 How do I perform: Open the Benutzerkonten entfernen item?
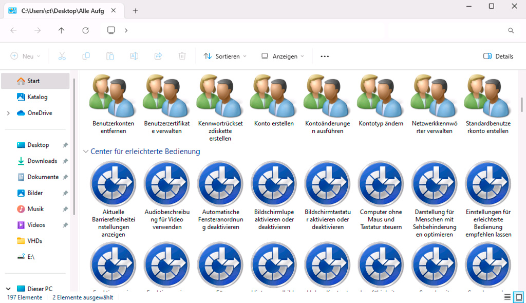[x=113, y=104]
